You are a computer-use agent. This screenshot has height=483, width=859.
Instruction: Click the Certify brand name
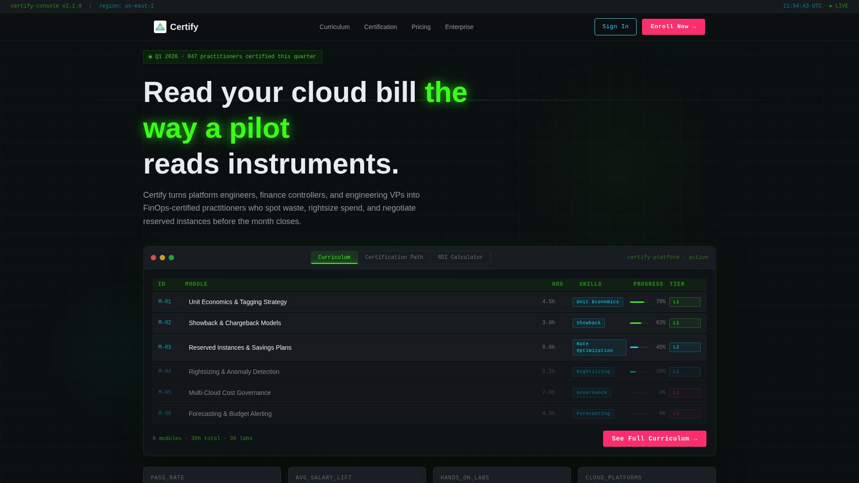(x=184, y=27)
